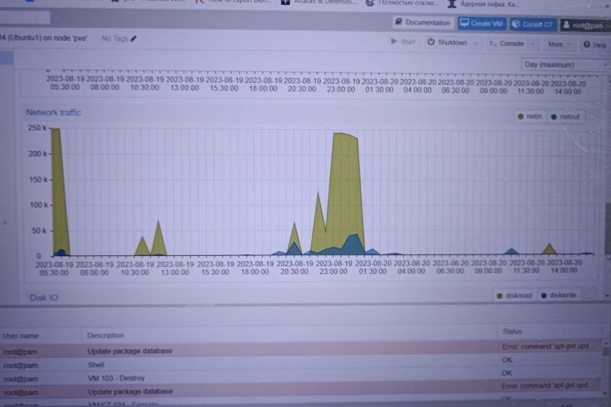This screenshot has width=611, height=407.
Task: Toggle the diskwrite legend entry
Action: (x=558, y=295)
